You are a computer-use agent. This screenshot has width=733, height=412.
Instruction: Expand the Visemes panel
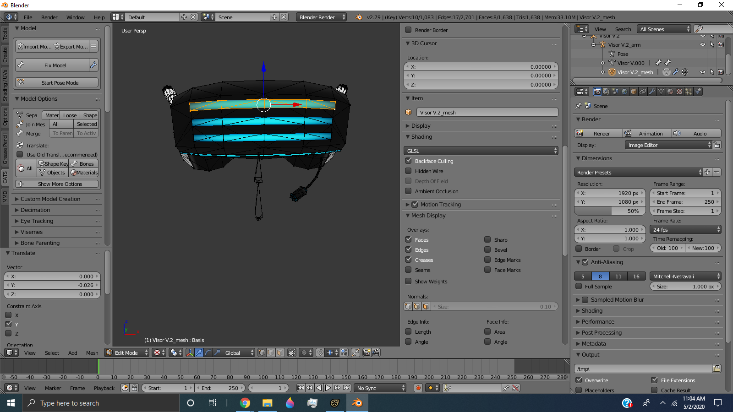32,232
